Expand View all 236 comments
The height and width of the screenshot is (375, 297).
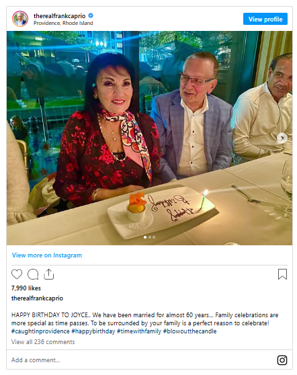[43, 342]
